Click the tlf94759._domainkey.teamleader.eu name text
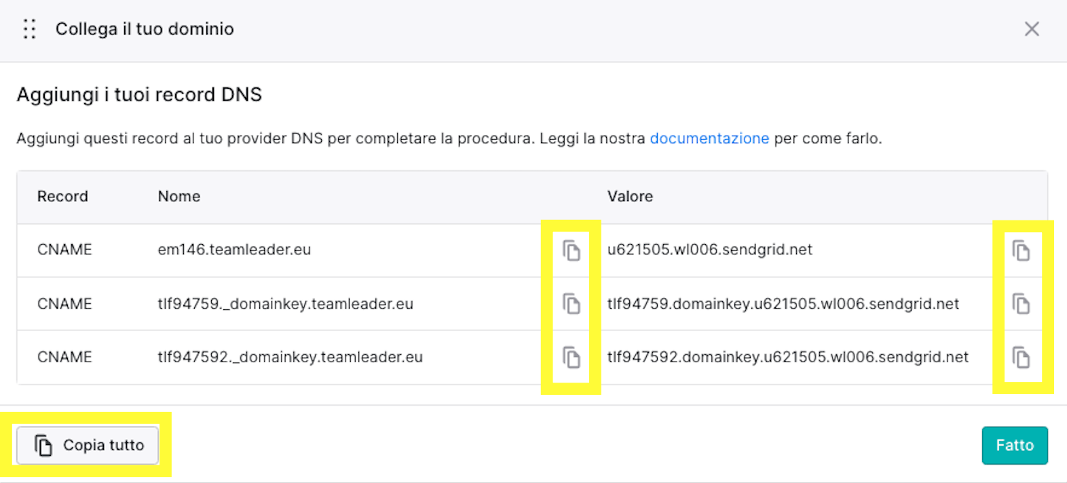 [286, 304]
